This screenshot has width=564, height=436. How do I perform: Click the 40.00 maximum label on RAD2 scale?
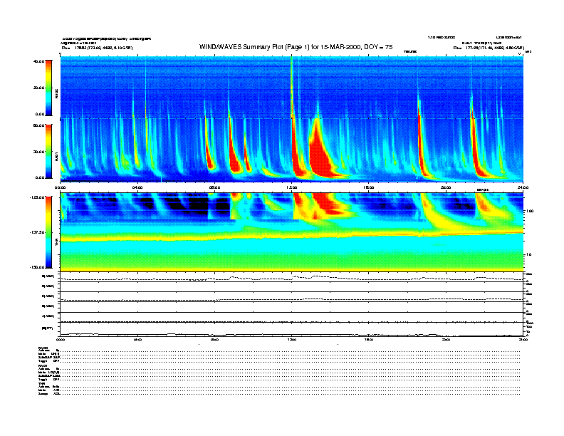(x=38, y=61)
